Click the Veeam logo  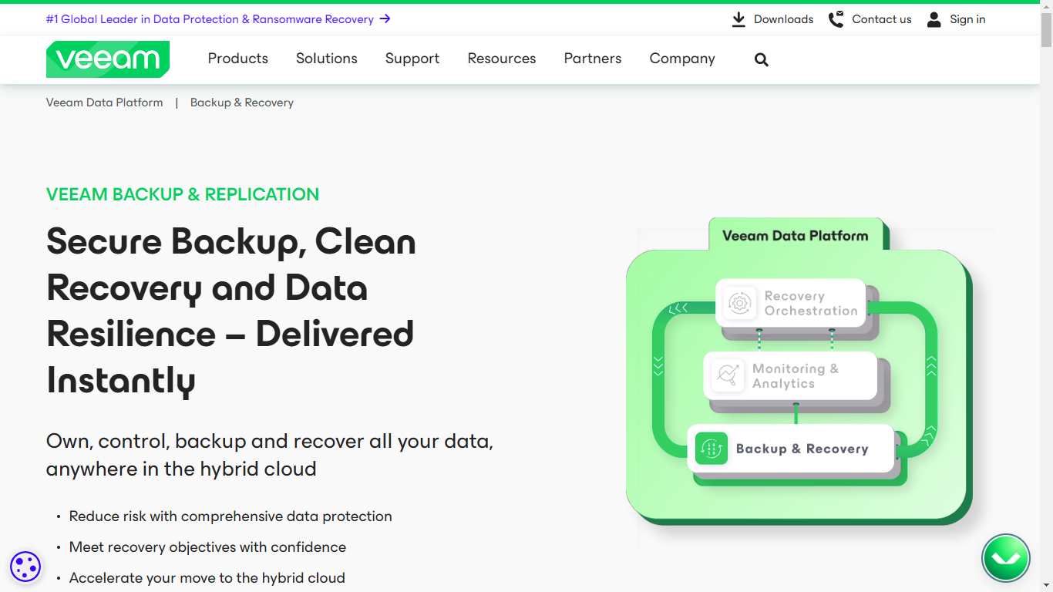pos(108,59)
